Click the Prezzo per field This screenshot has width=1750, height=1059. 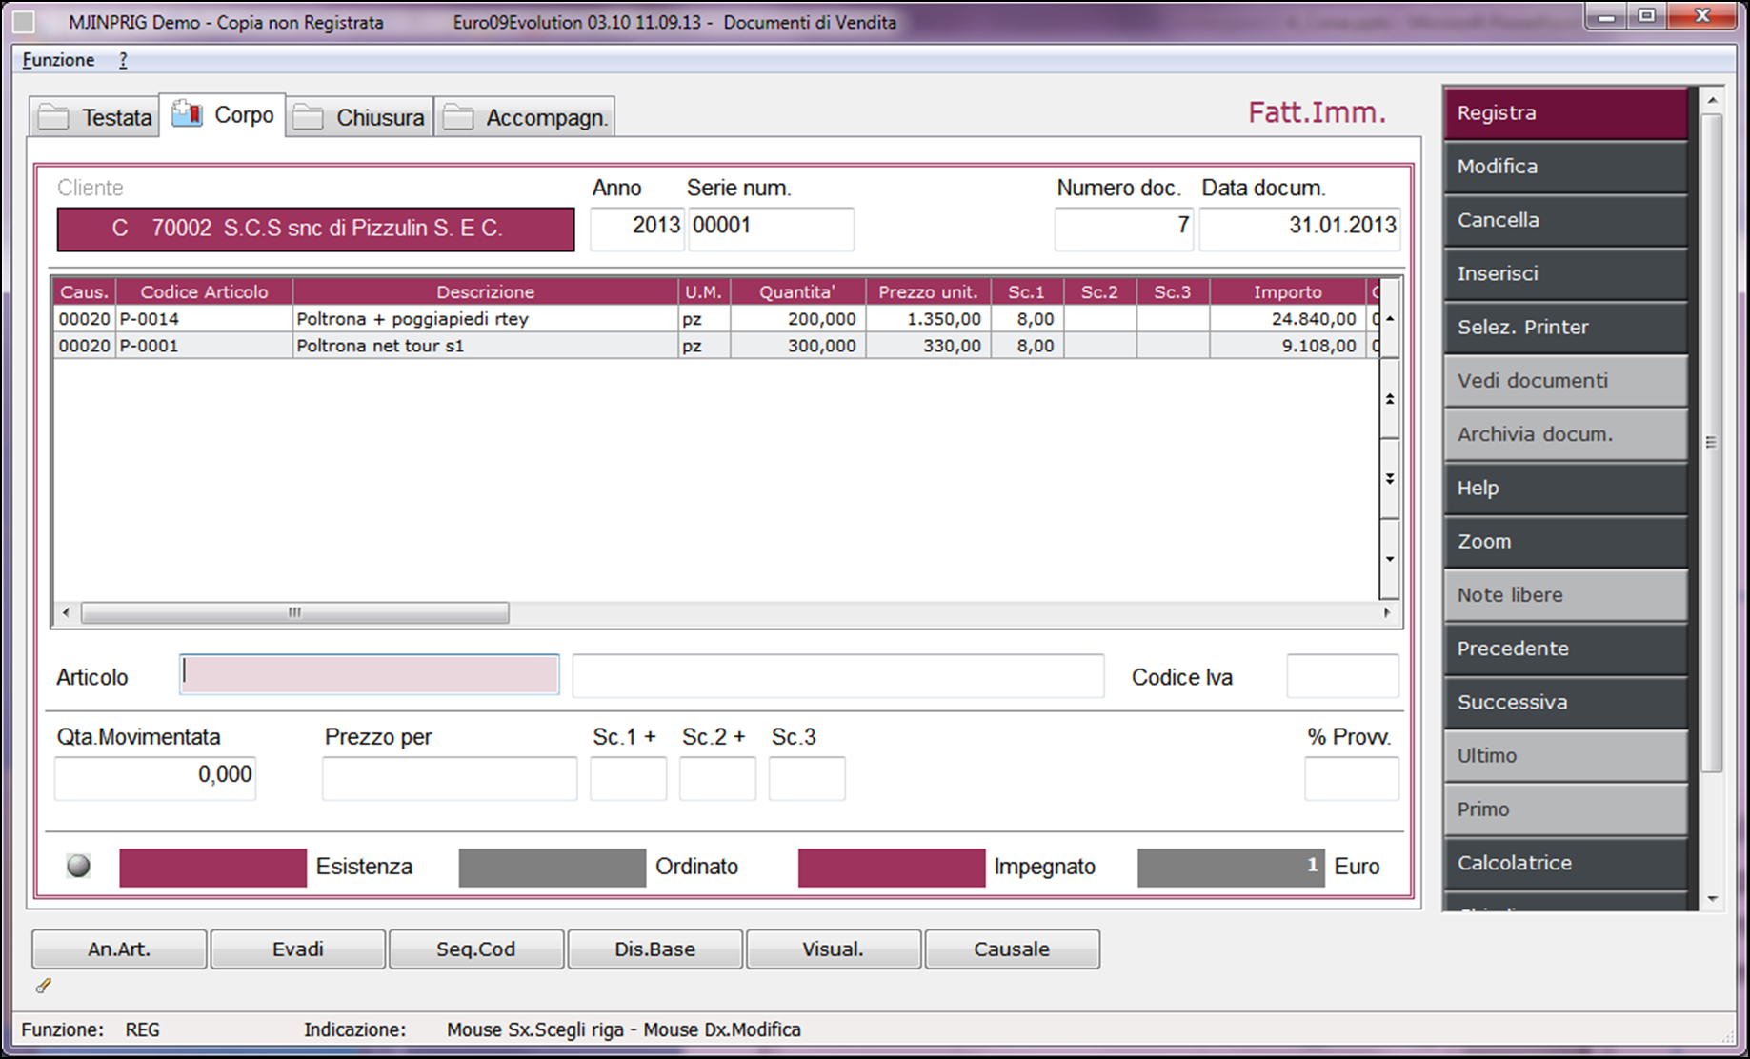tap(450, 778)
